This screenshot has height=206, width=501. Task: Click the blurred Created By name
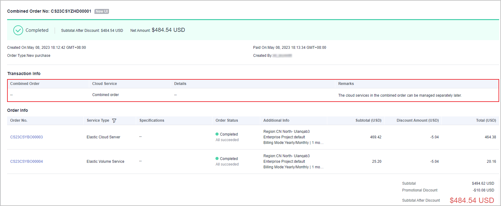pyautogui.click(x=282, y=56)
